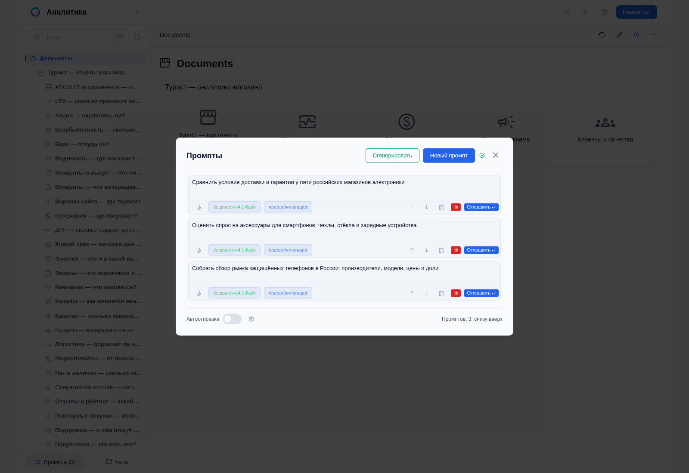Move the delivery comparison prompt down
Viewport: 689px width, 473px height.
(426, 207)
